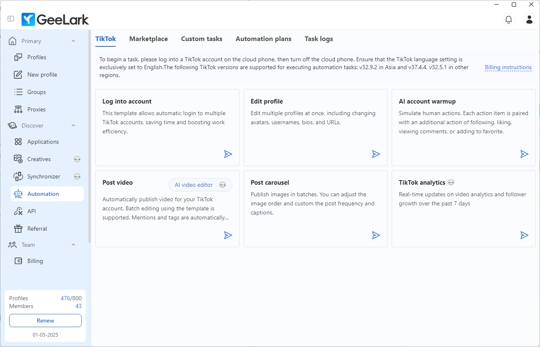Collapse the Primary section chevron
The image size is (540, 347).
[x=73, y=41]
